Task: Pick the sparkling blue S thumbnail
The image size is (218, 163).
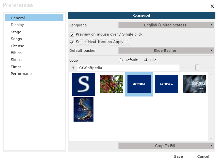Action: (83, 109)
